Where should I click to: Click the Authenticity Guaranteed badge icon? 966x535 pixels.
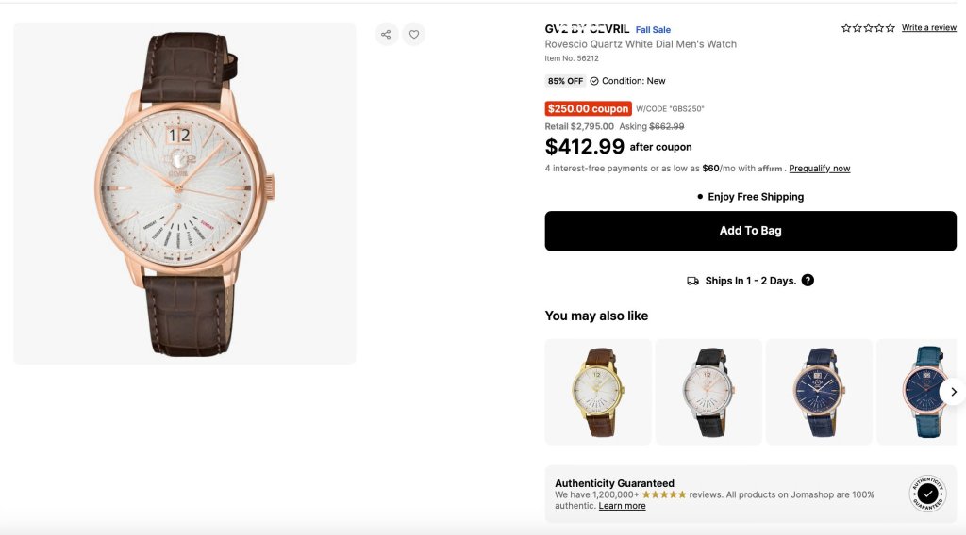927,494
